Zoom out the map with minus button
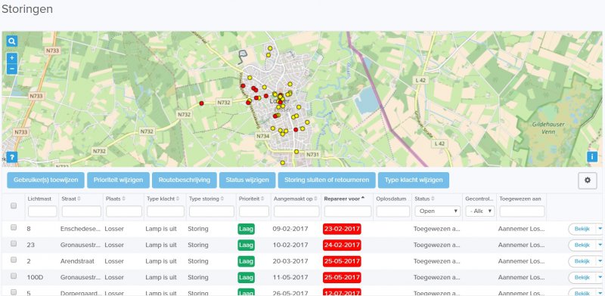 (x=12, y=69)
